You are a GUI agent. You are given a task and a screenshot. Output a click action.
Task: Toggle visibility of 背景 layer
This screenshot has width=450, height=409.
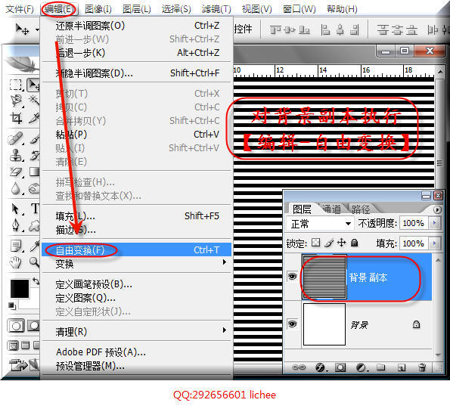pyautogui.click(x=292, y=324)
